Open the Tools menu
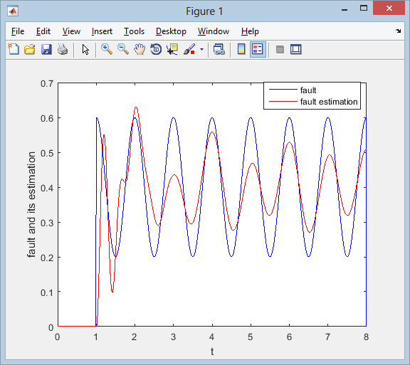Viewport: 410px width, 365px height. click(134, 31)
